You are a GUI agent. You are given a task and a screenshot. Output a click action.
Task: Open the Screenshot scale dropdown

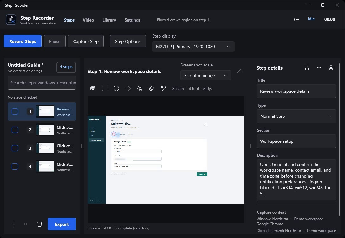click(x=205, y=75)
